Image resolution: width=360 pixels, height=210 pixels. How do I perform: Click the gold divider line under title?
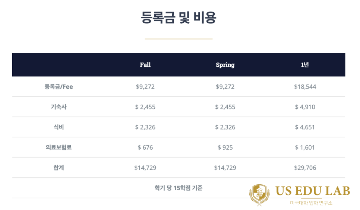click(x=179, y=39)
